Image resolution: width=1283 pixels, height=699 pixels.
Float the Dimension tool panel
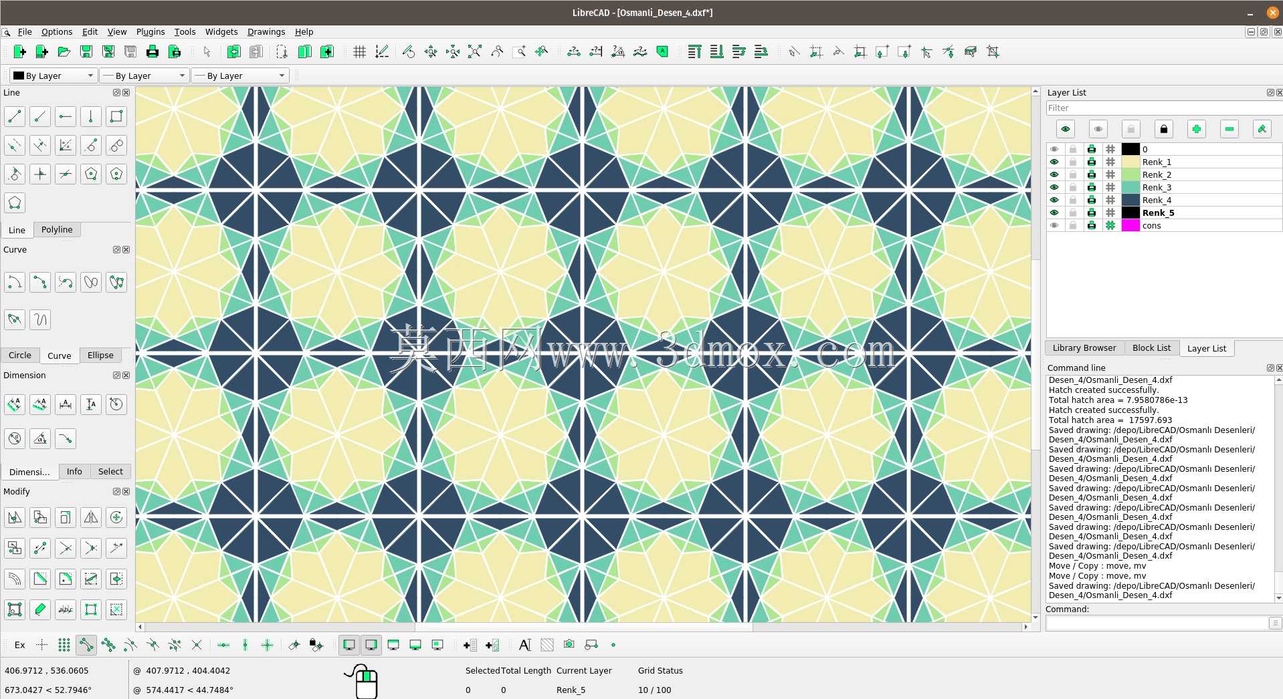click(116, 375)
